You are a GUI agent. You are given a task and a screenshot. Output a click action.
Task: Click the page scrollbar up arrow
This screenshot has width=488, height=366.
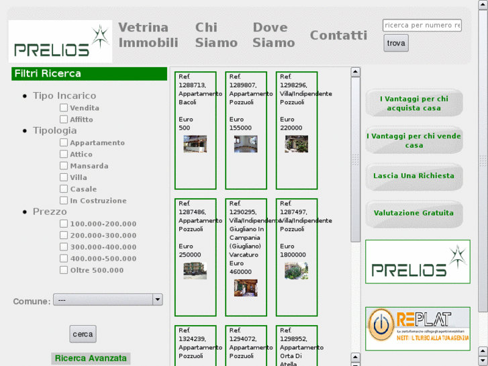tap(483, 5)
